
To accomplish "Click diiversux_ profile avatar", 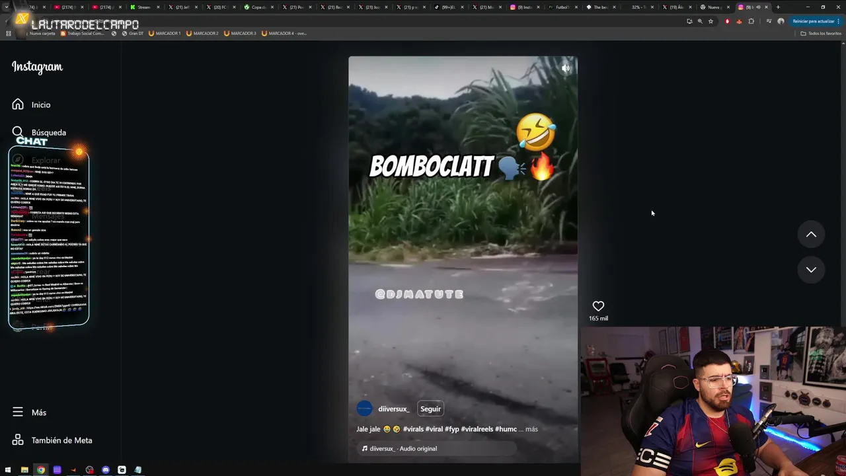I will 364,409.
